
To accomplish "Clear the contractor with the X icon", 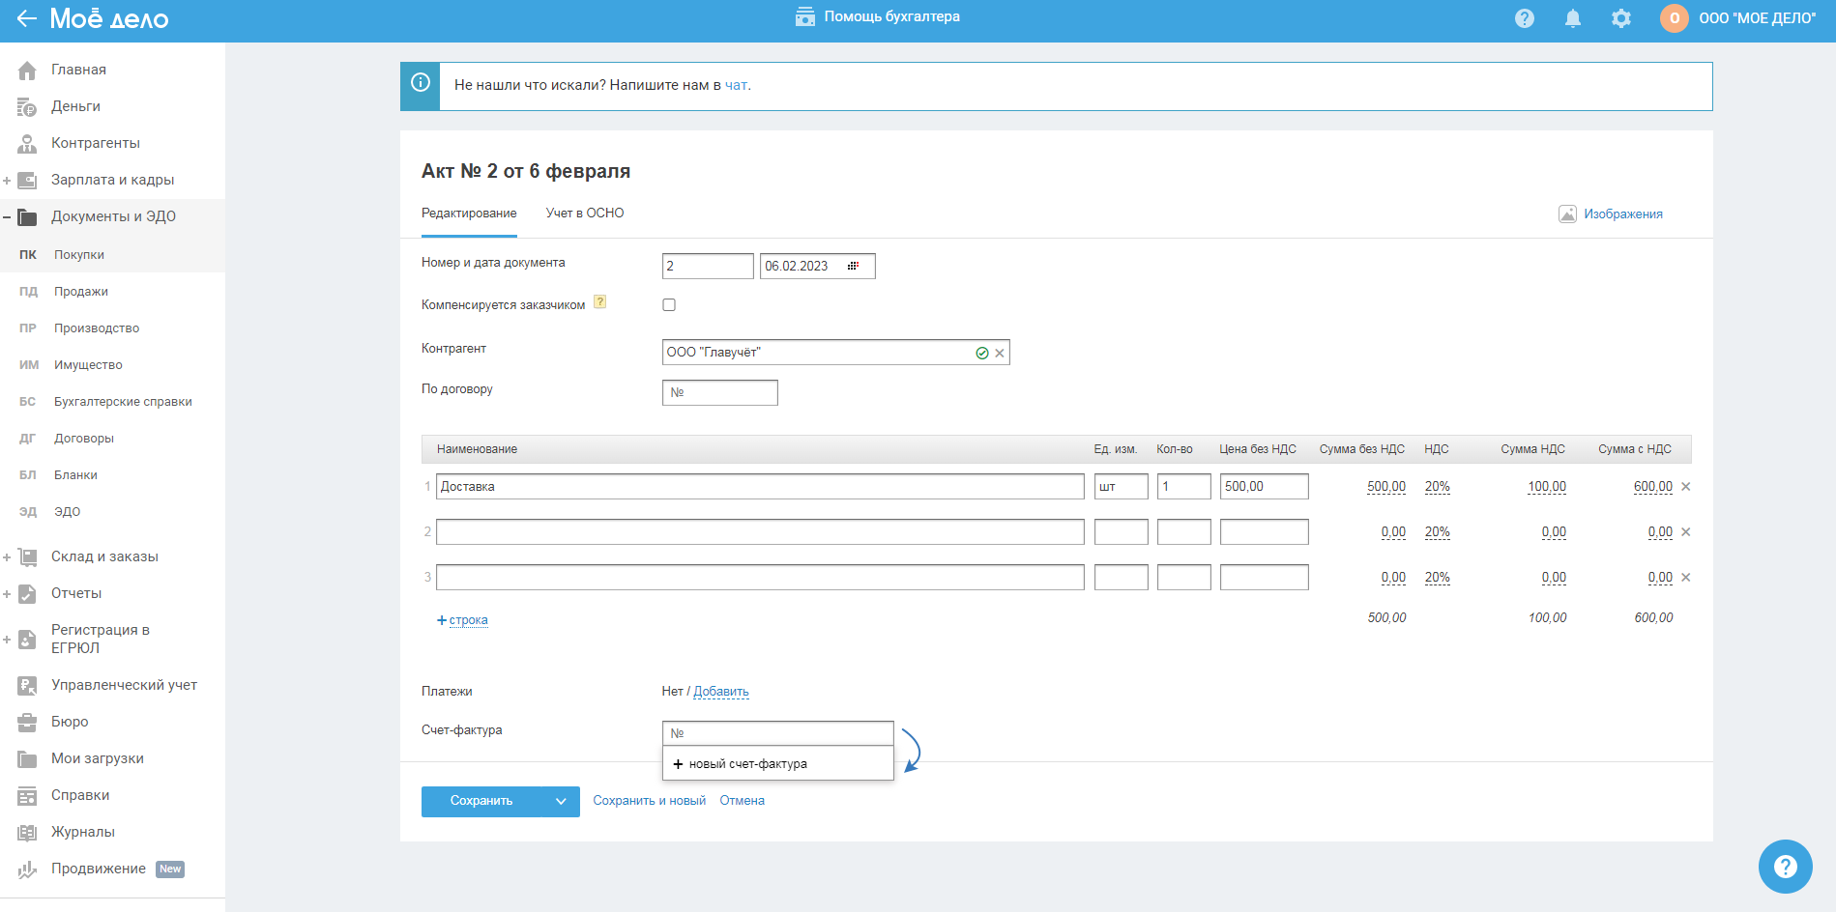I will (1000, 354).
